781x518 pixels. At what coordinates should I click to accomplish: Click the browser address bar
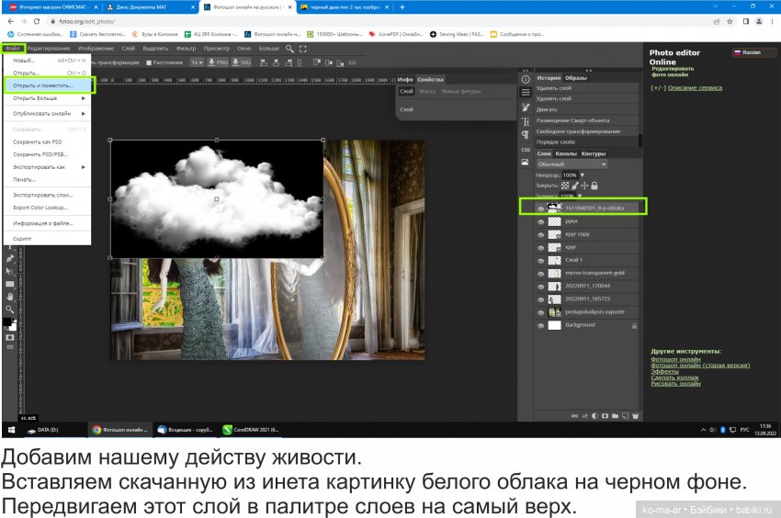tap(379, 21)
